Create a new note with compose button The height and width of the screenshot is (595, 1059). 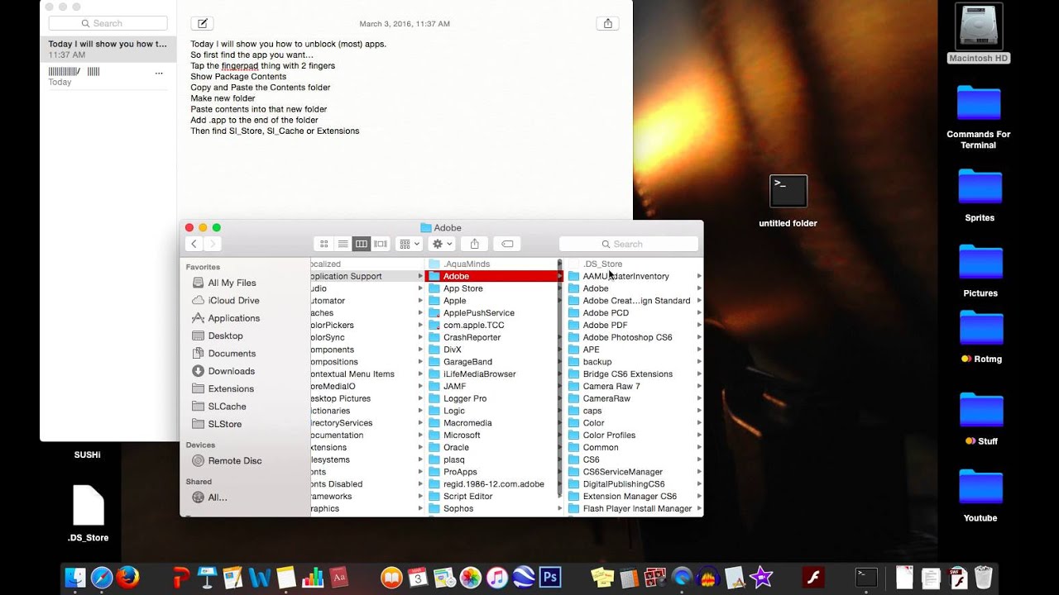202,23
